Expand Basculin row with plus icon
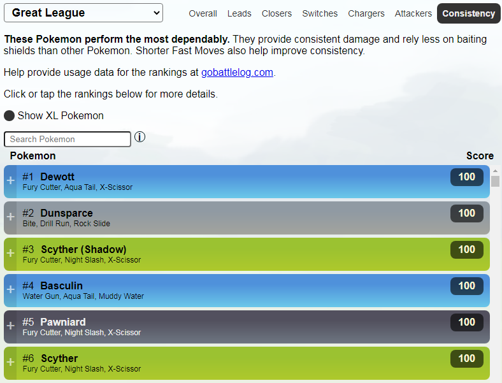This screenshot has width=502, height=383. (x=11, y=289)
